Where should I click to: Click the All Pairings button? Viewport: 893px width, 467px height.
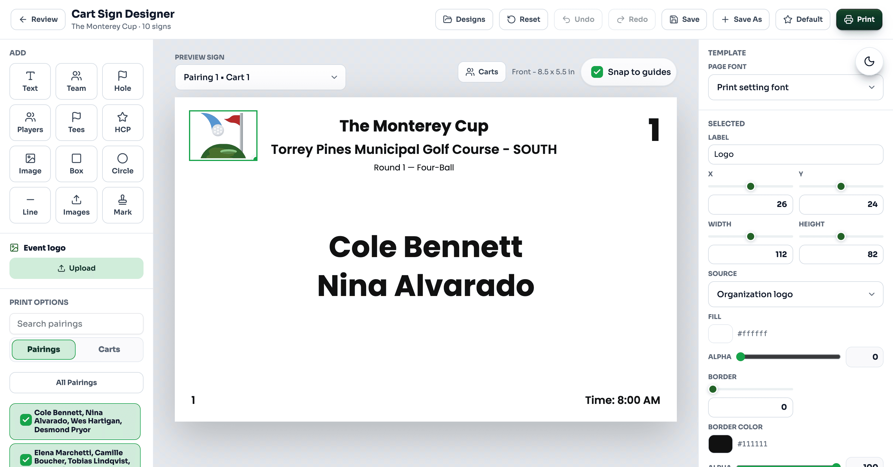click(x=76, y=382)
